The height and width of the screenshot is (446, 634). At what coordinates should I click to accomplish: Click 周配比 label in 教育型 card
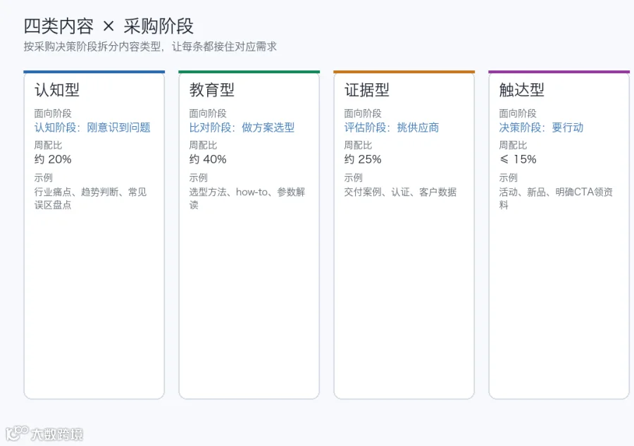coord(203,144)
